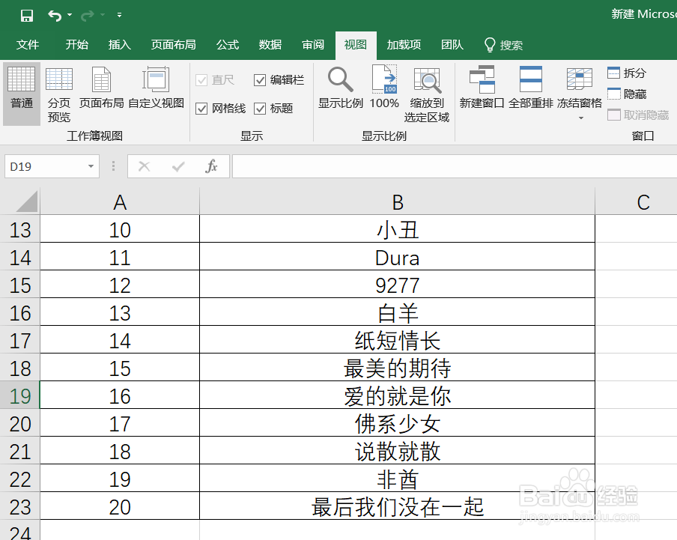Screen dimensions: 677x540
Task: Open the Undo history dropdown arrow
Action: (x=70, y=15)
